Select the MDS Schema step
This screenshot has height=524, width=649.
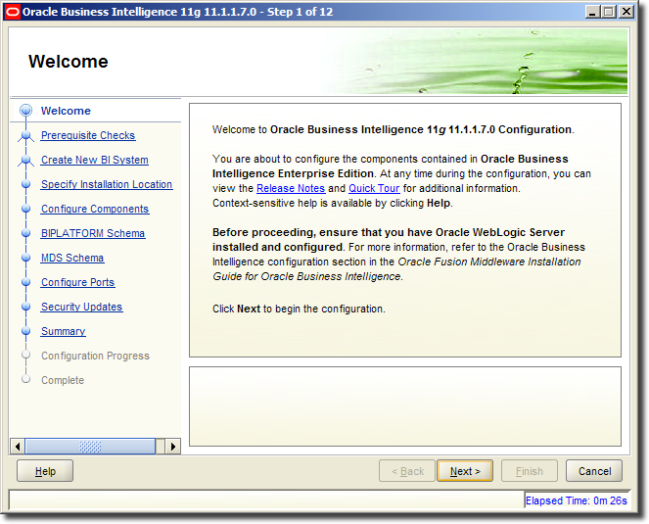[72, 259]
